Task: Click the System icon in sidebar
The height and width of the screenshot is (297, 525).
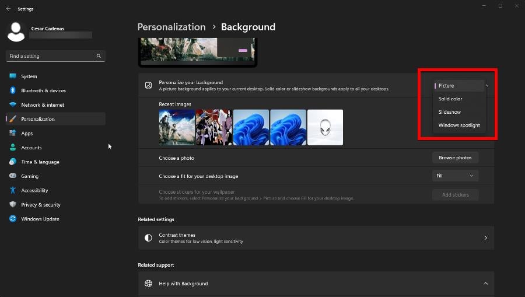Action: (12, 76)
